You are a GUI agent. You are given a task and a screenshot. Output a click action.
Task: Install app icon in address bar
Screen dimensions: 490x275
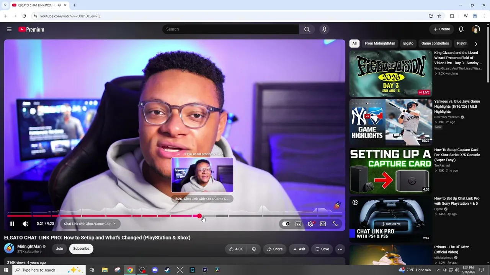[431, 16]
